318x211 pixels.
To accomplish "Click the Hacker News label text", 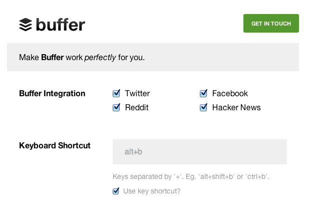I will click(x=236, y=107).
